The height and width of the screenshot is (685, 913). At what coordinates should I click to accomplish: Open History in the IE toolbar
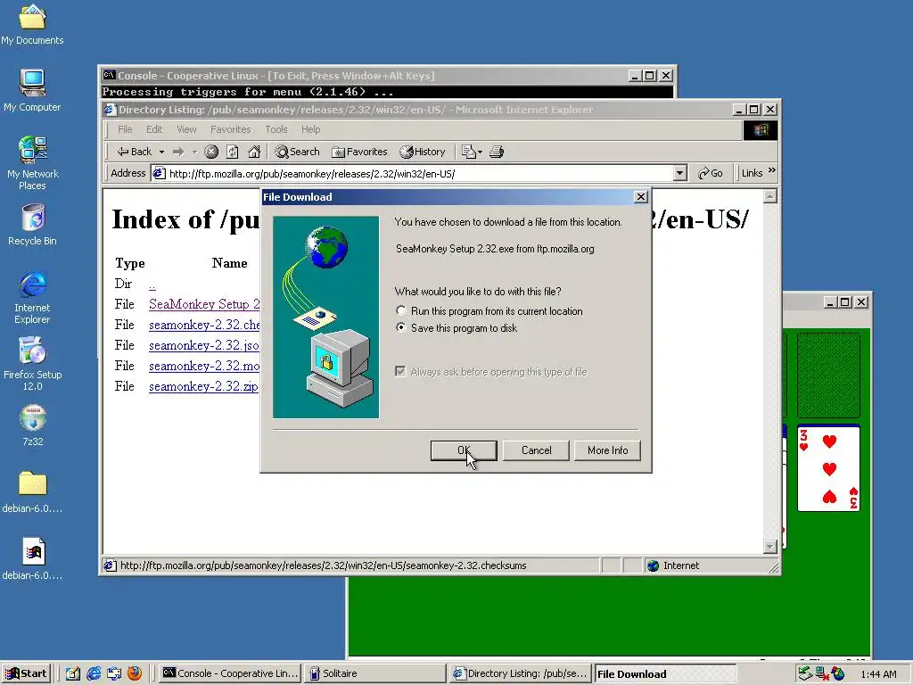tap(423, 152)
